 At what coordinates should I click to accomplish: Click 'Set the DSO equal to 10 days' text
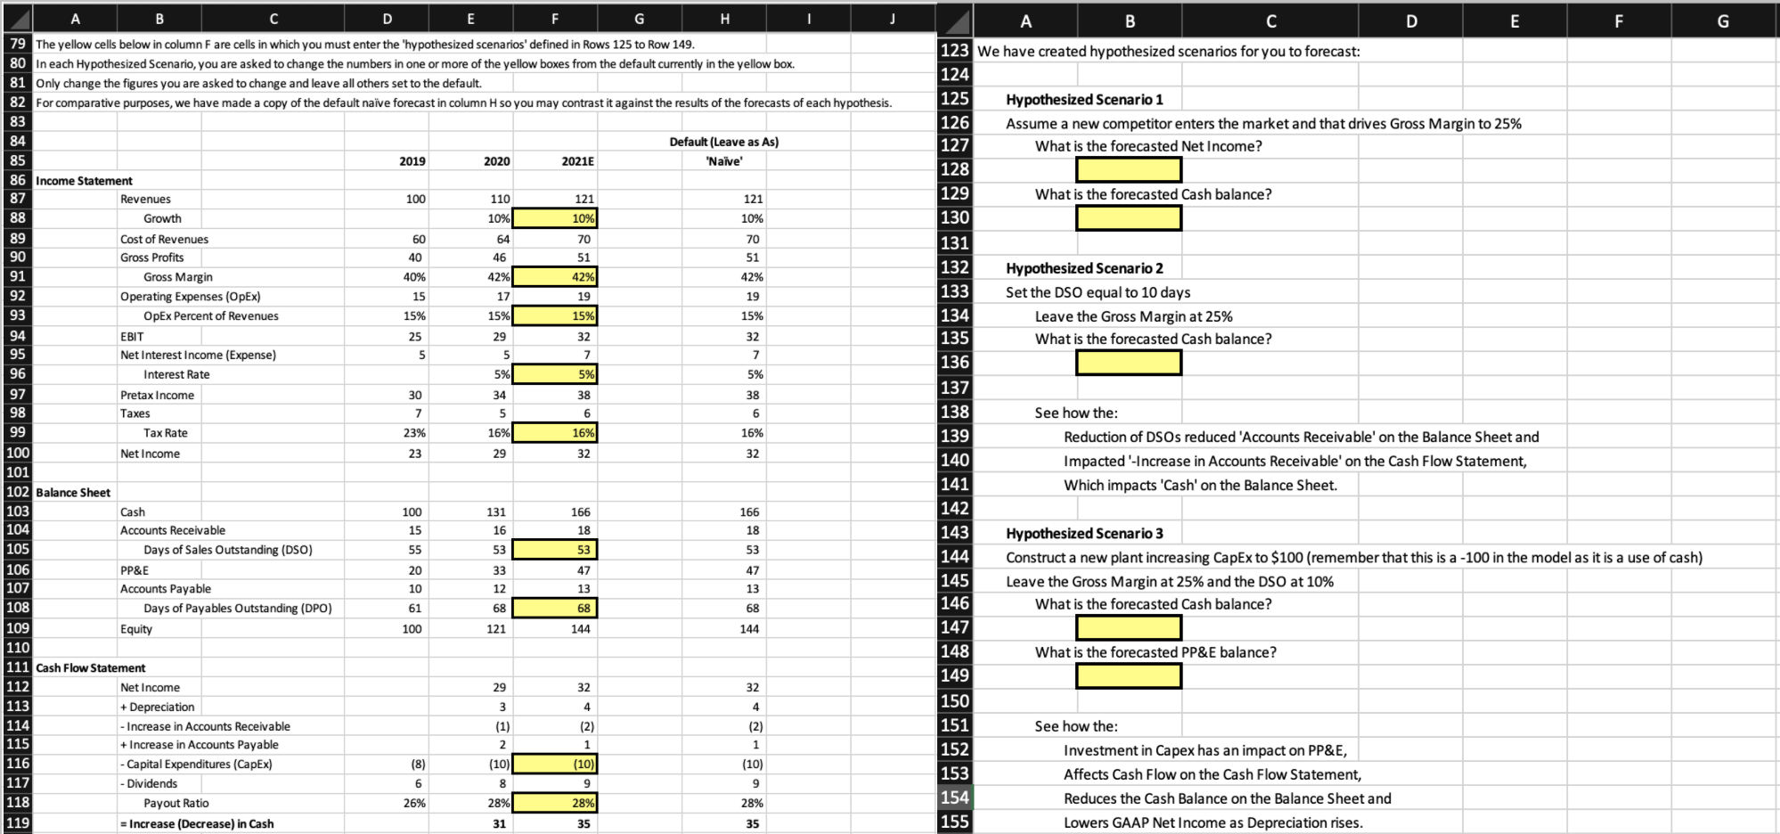pyautogui.click(x=1098, y=292)
